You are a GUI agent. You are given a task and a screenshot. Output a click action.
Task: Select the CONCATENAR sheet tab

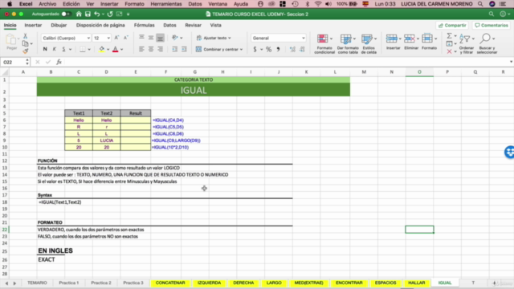(x=170, y=283)
